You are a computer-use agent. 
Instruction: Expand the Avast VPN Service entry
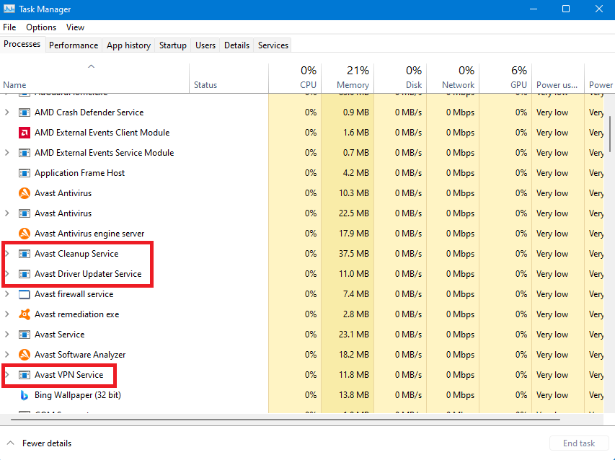(x=8, y=375)
